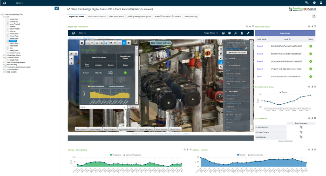The width and height of the screenshot is (326, 176).
Task: Click the download icon of the 2D Schematics panel
Action: tap(312, 118)
